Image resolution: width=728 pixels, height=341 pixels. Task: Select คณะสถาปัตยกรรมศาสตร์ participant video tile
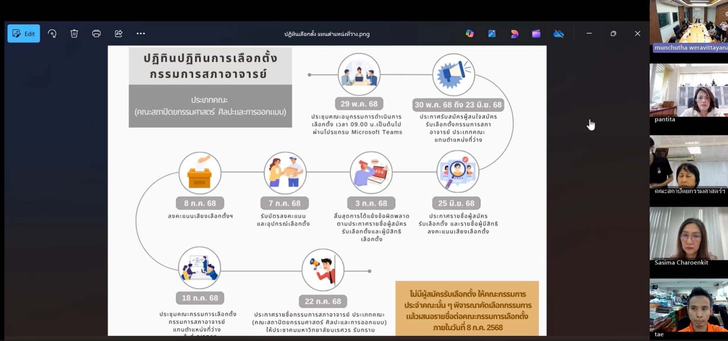(x=689, y=165)
